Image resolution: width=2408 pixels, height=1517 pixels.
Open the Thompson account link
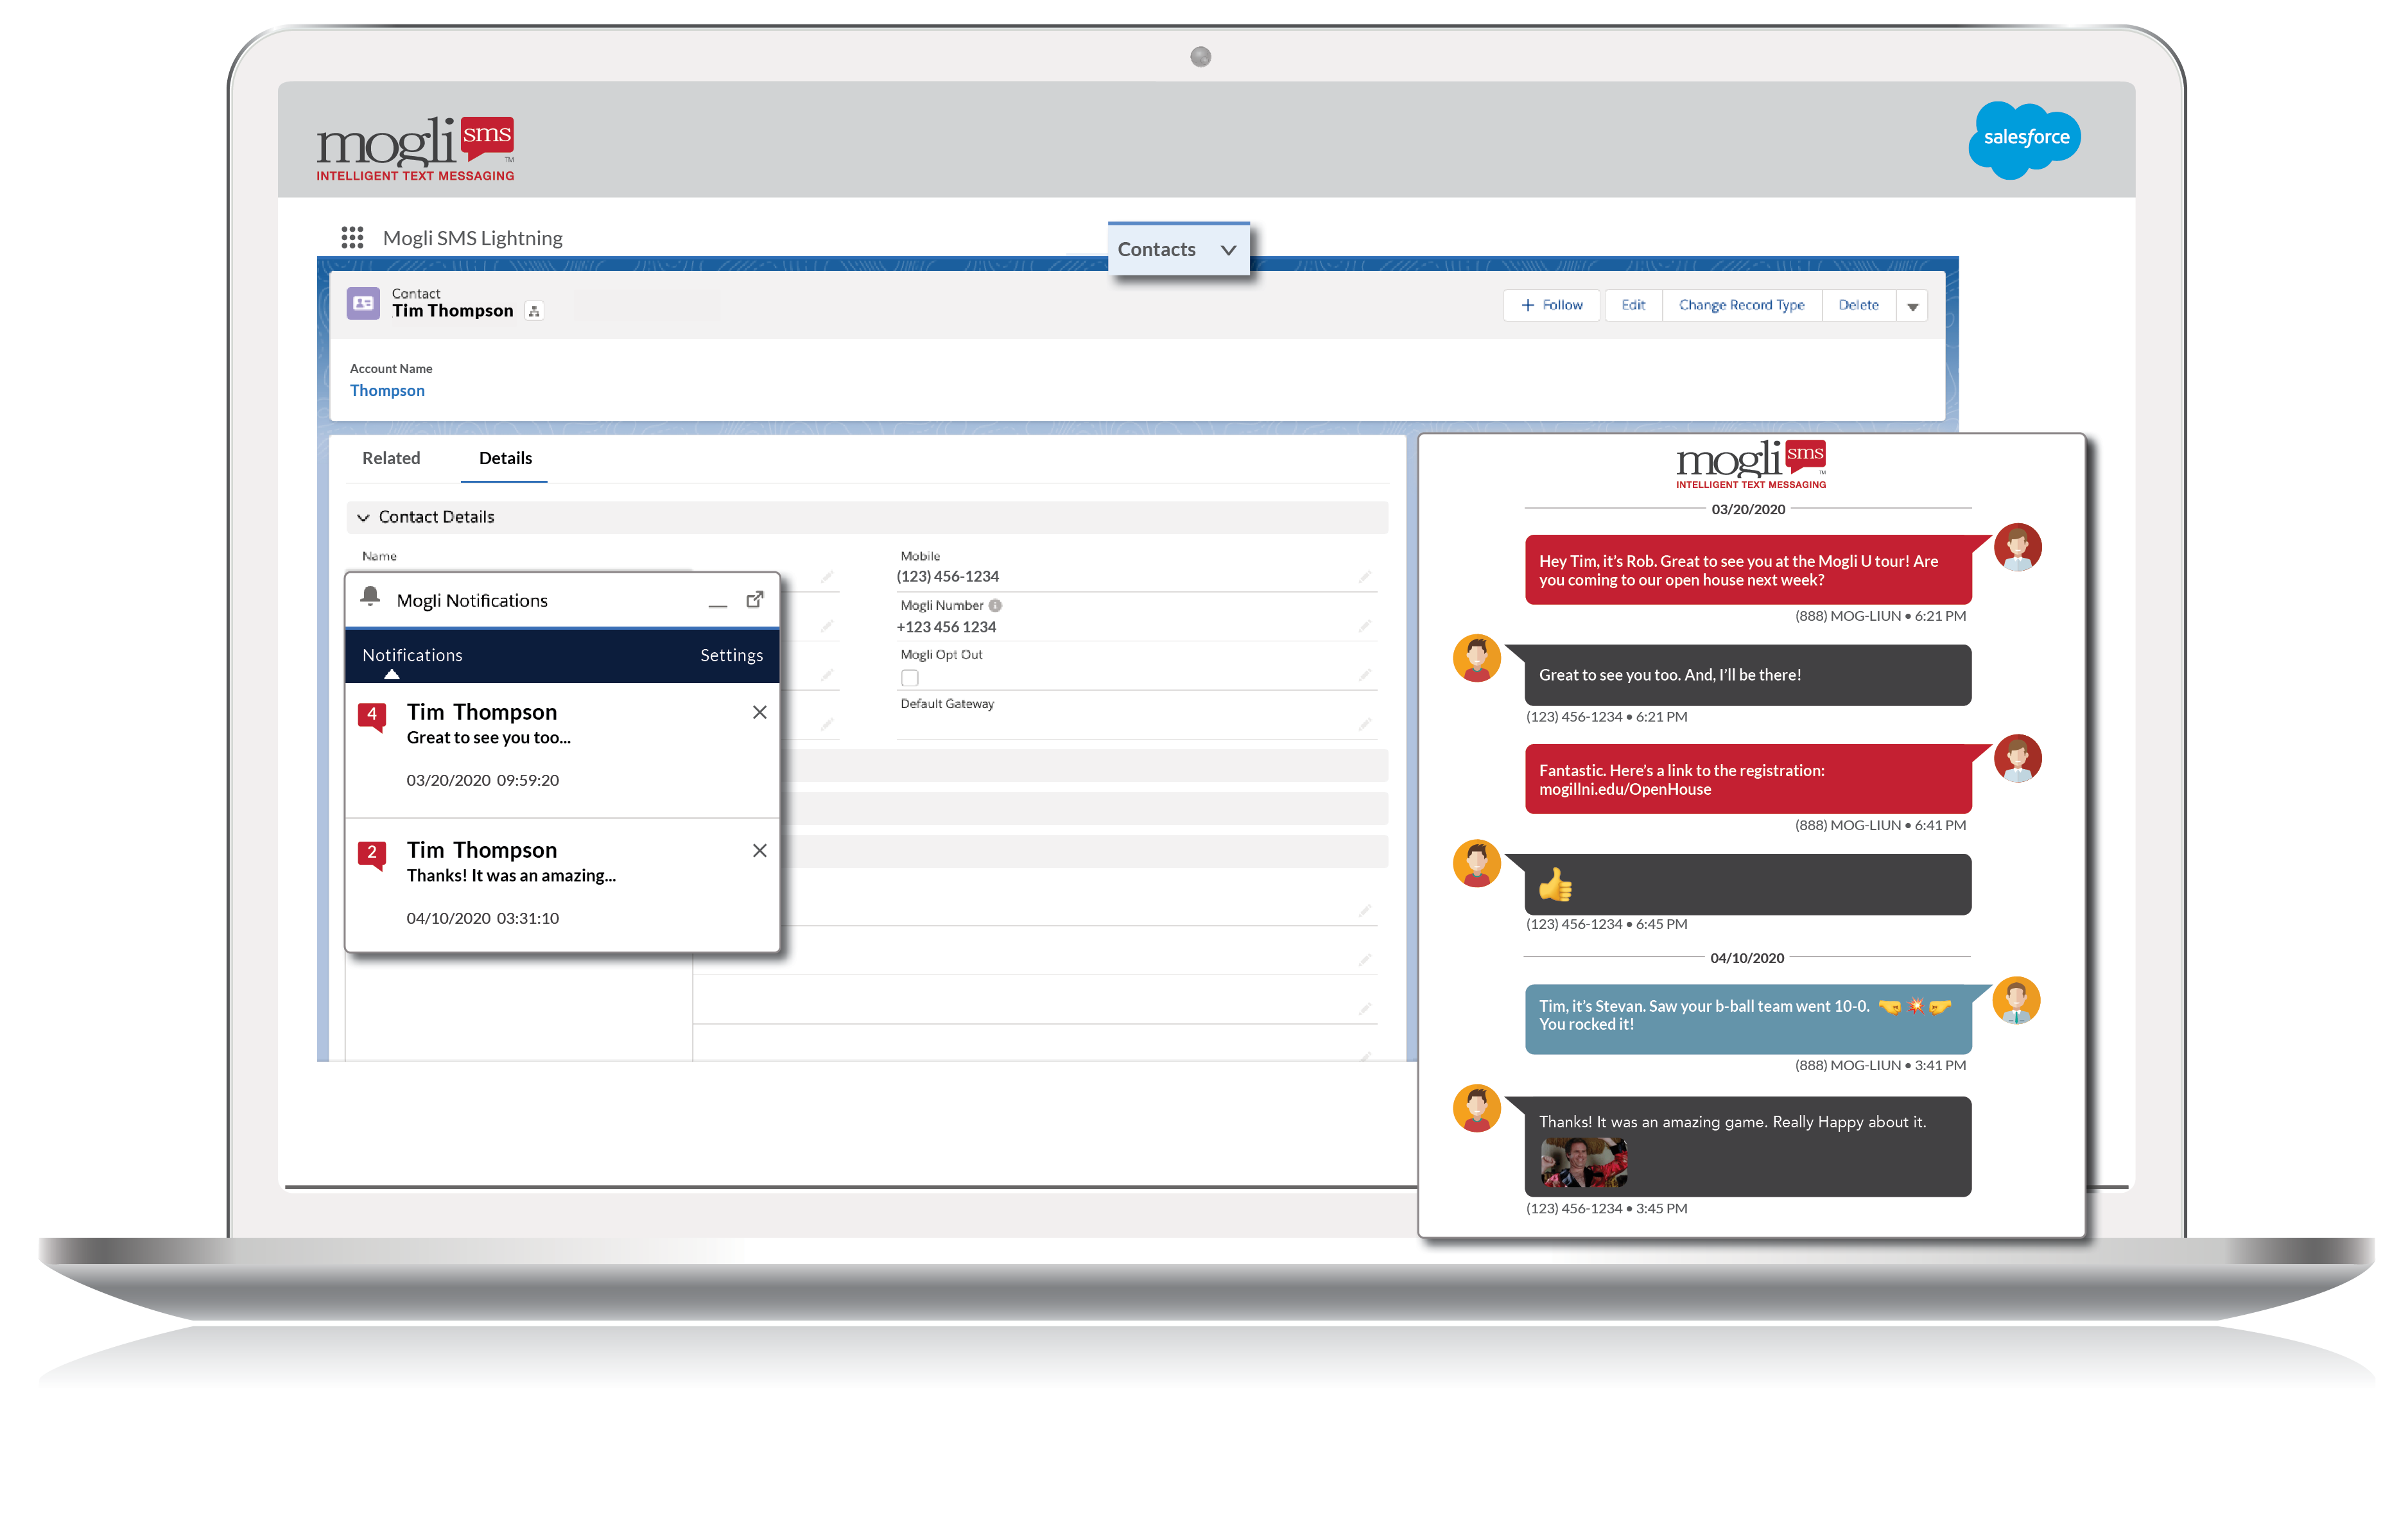[x=387, y=391]
